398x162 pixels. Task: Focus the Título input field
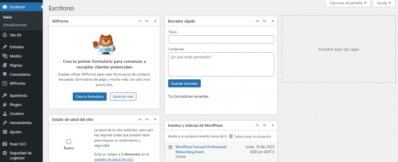221,39
